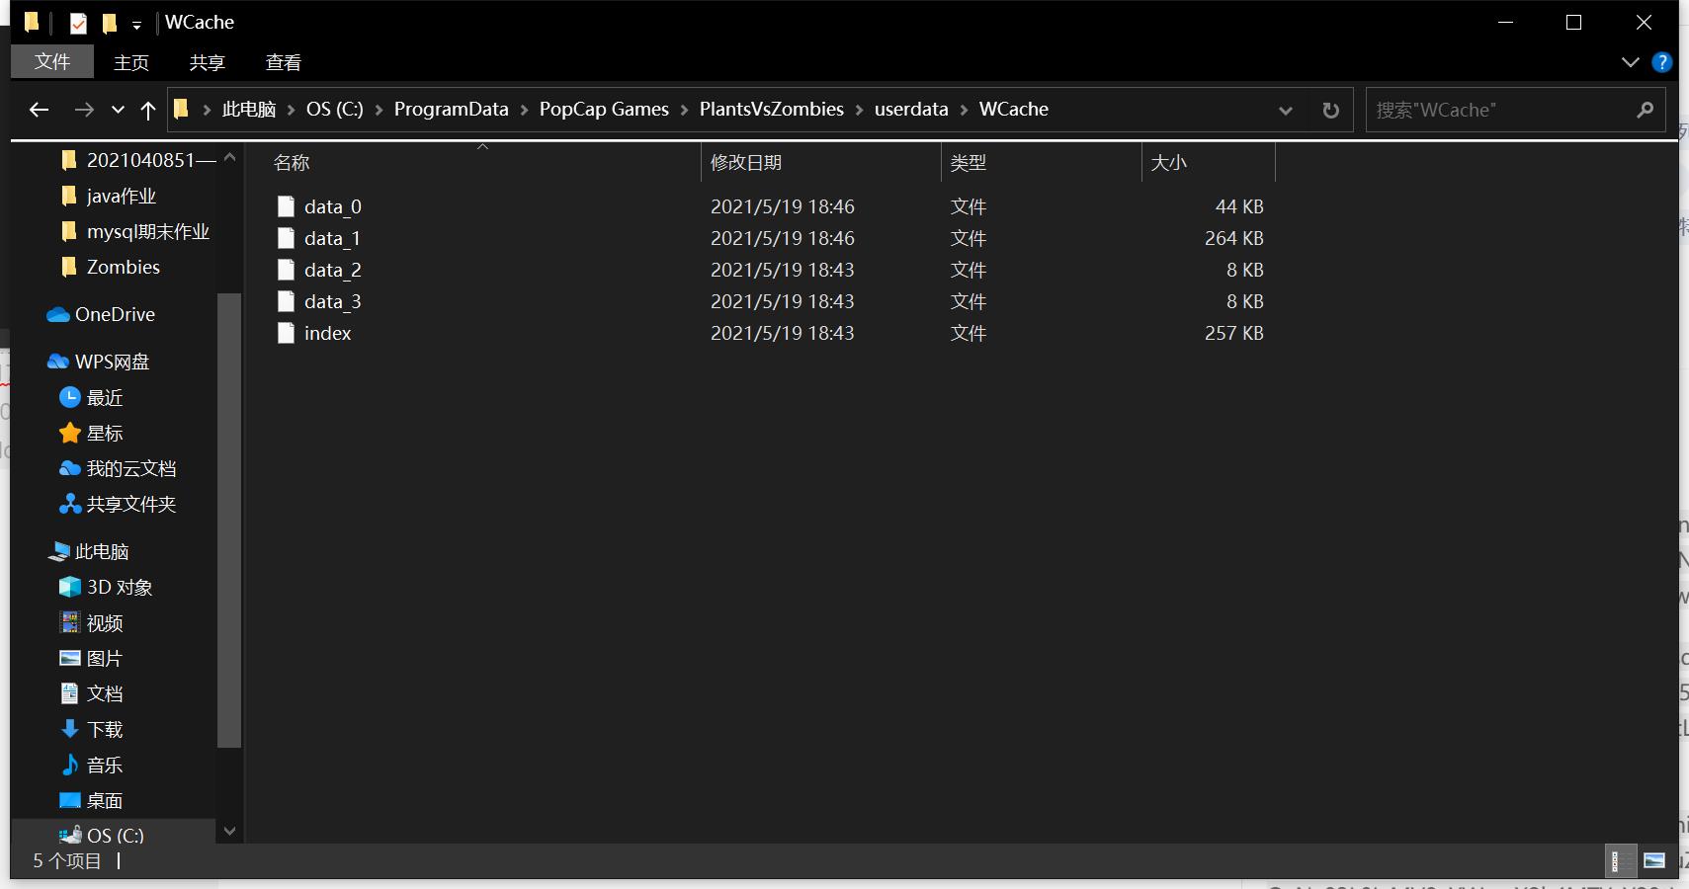Select the data_0 file
This screenshot has height=889, width=1689.
tap(333, 206)
